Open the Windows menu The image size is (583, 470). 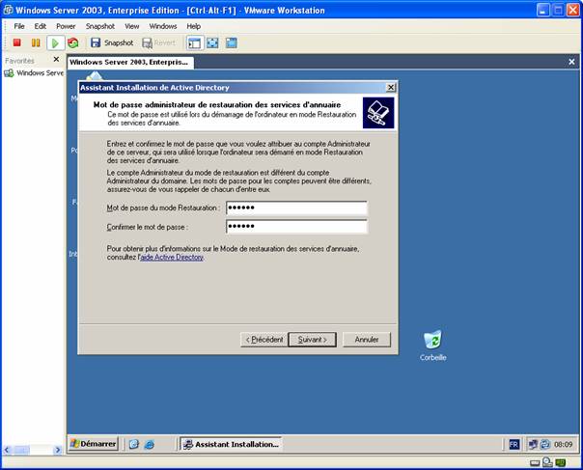[x=163, y=26]
